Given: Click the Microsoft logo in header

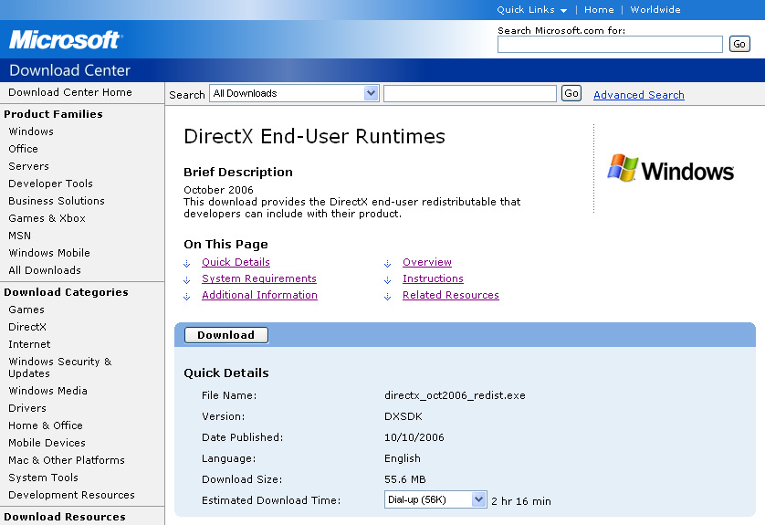Looking at the screenshot, I should pyautogui.click(x=65, y=40).
